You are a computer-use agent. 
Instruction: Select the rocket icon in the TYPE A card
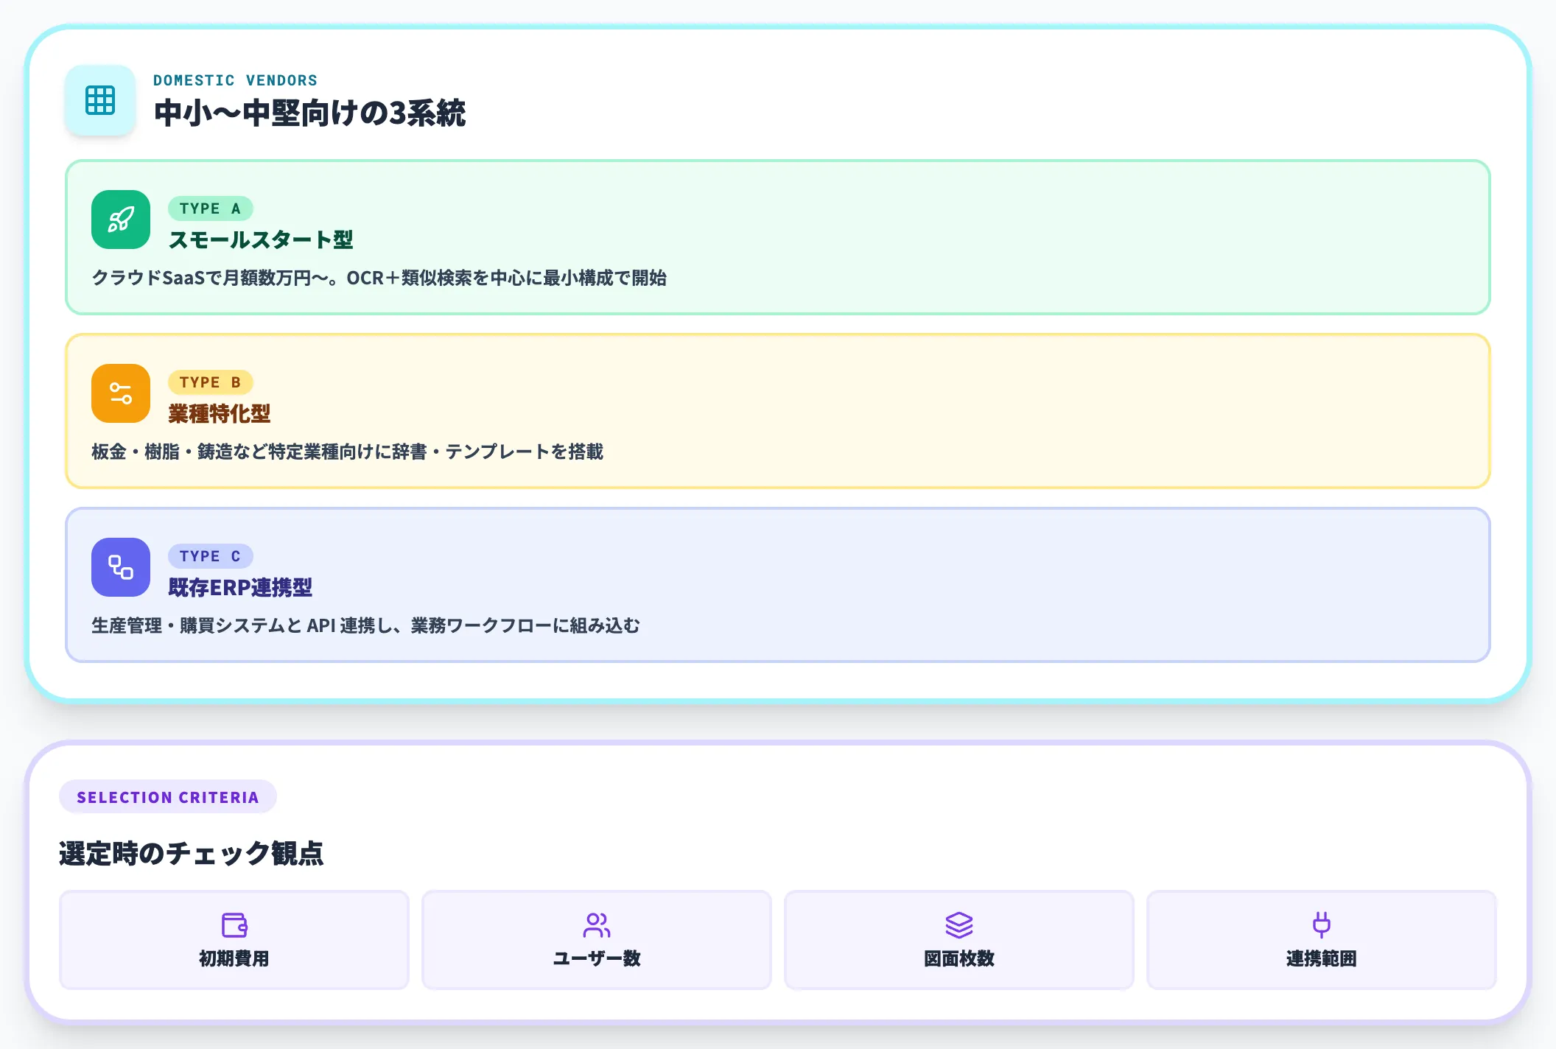coord(120,220)
